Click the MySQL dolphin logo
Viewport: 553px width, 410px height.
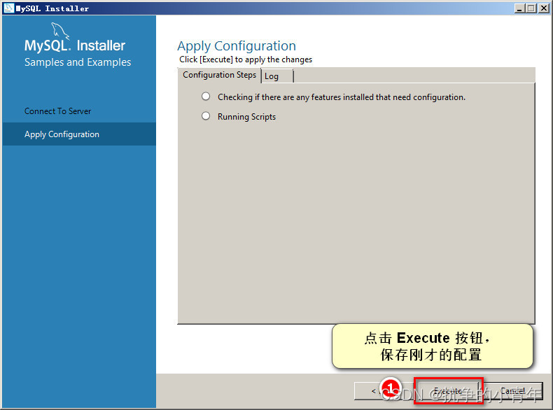pos(60,31)
